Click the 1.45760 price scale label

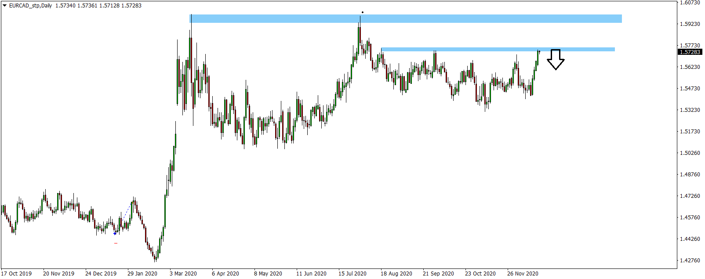pyautogui.click(x=690, y=218)
